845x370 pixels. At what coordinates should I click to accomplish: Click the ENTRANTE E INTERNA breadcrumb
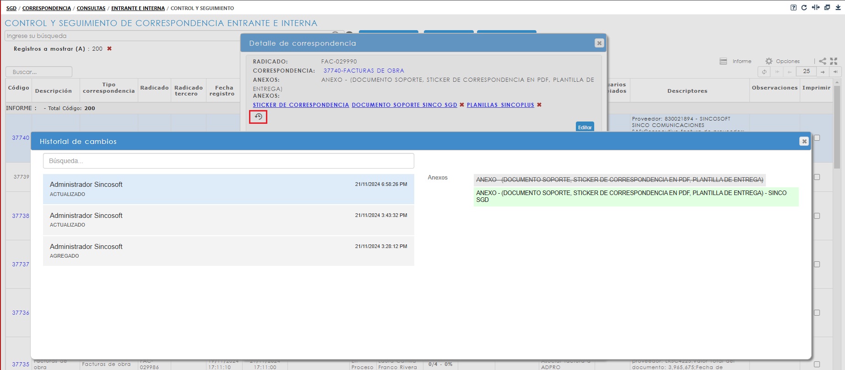tap(138, 8)
